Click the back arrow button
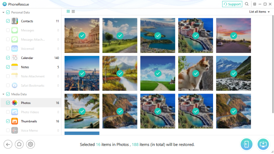Screen dimensions: 274x154 point(8,144)
